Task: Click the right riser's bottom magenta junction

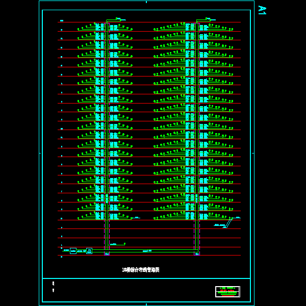Action: 196,253
